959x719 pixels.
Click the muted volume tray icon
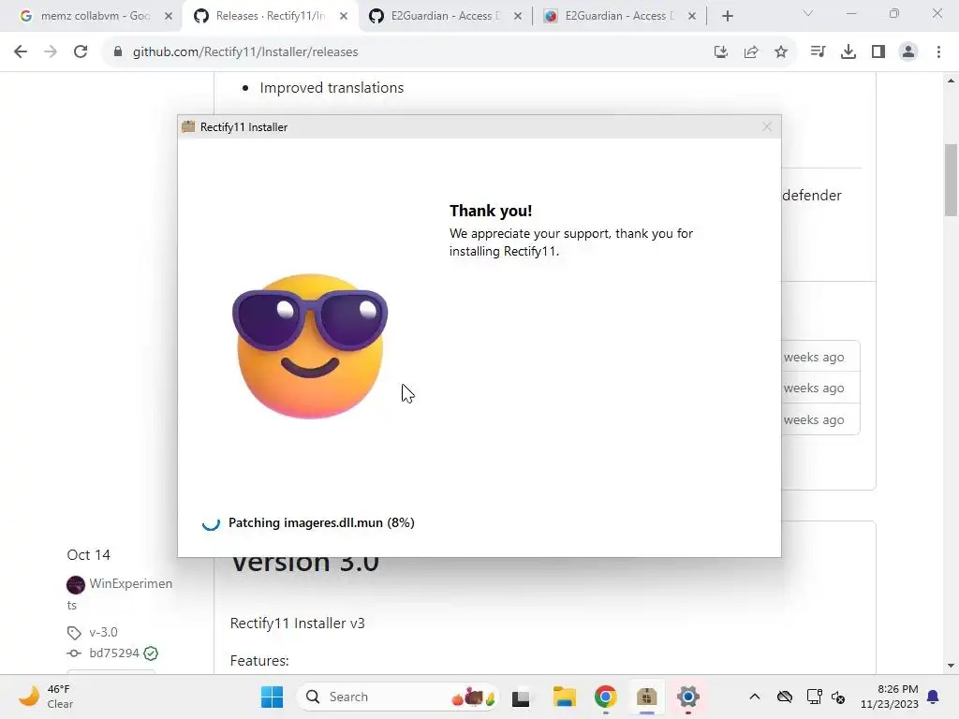tap(838, 697)
